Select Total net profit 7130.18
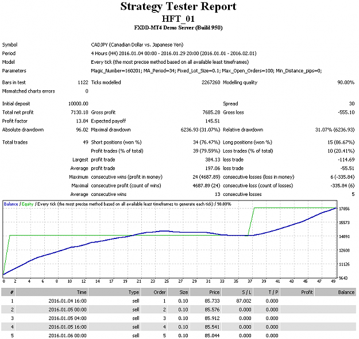359x339 pixels. (x=79, y=113)
